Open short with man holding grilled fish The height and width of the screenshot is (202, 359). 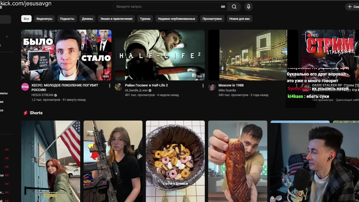(238, 161)
